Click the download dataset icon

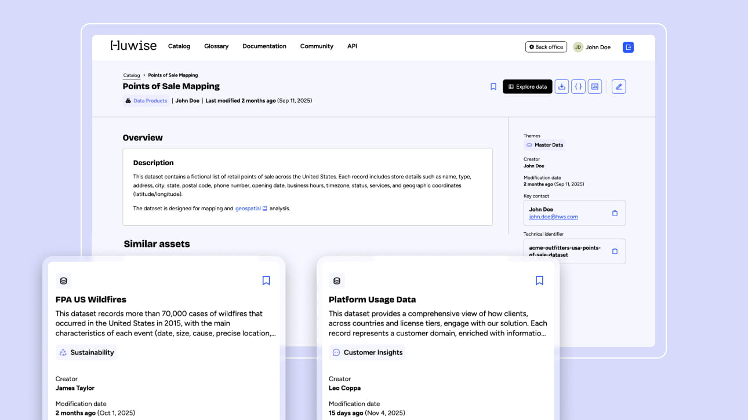point(561,87)
